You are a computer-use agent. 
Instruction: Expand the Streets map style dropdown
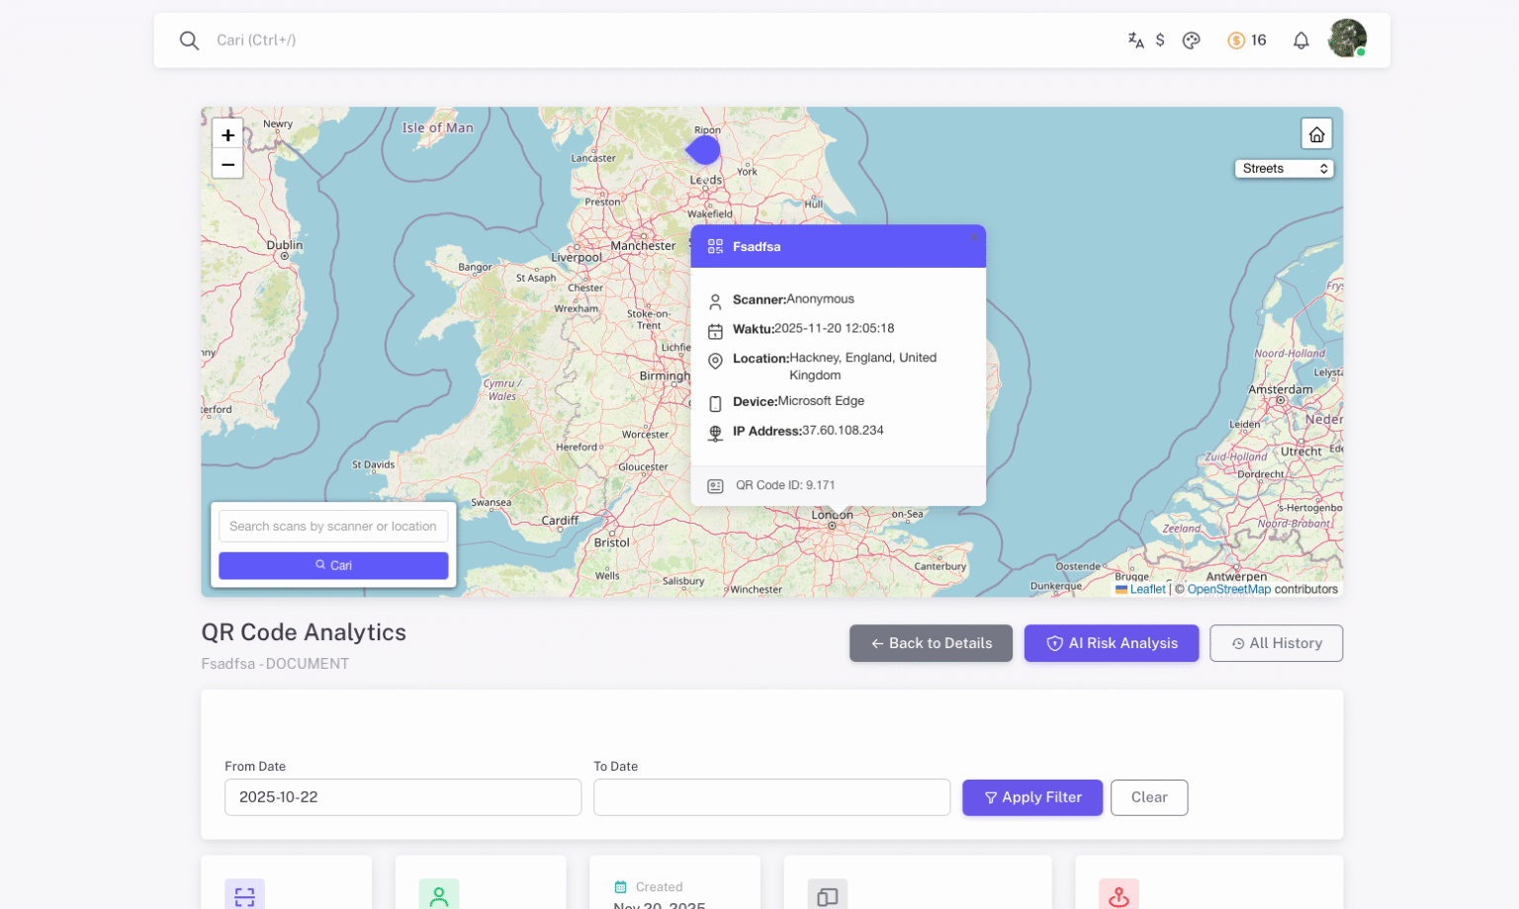pyautogui.click(x=1284, y=169)
